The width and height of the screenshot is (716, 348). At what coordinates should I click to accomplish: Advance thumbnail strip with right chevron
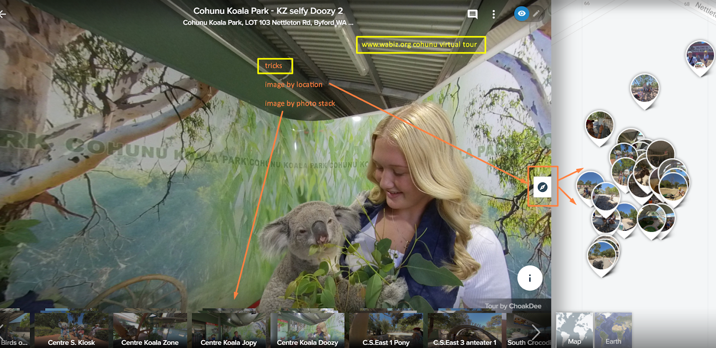tap(536, 332)
